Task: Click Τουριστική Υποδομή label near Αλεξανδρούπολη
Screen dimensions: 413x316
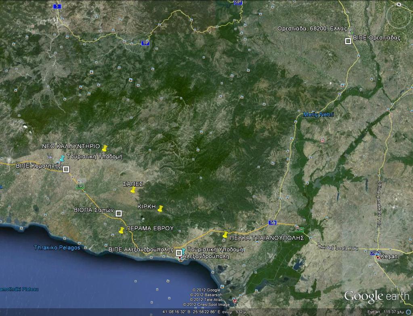Action: [215, 250]
